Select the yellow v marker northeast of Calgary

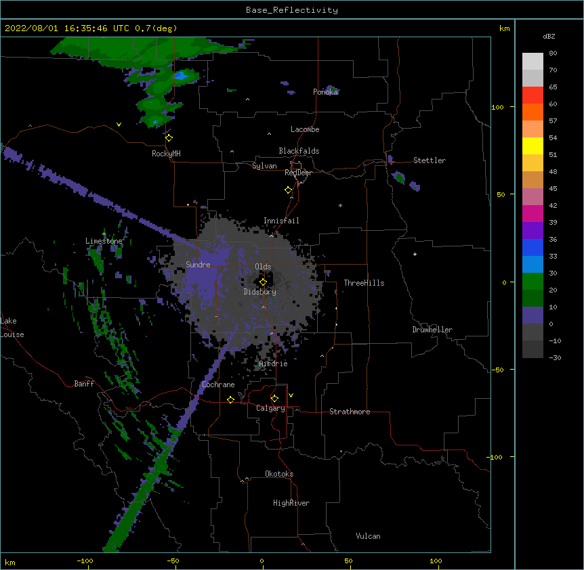click(291, 395)
